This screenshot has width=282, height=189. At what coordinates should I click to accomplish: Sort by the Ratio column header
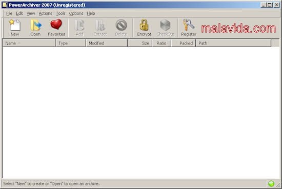pyautogui.click(x=162, y=43)
